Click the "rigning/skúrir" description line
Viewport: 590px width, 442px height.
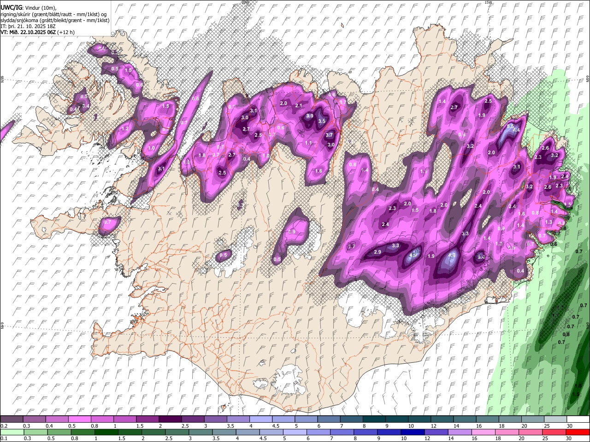point(53,14)
